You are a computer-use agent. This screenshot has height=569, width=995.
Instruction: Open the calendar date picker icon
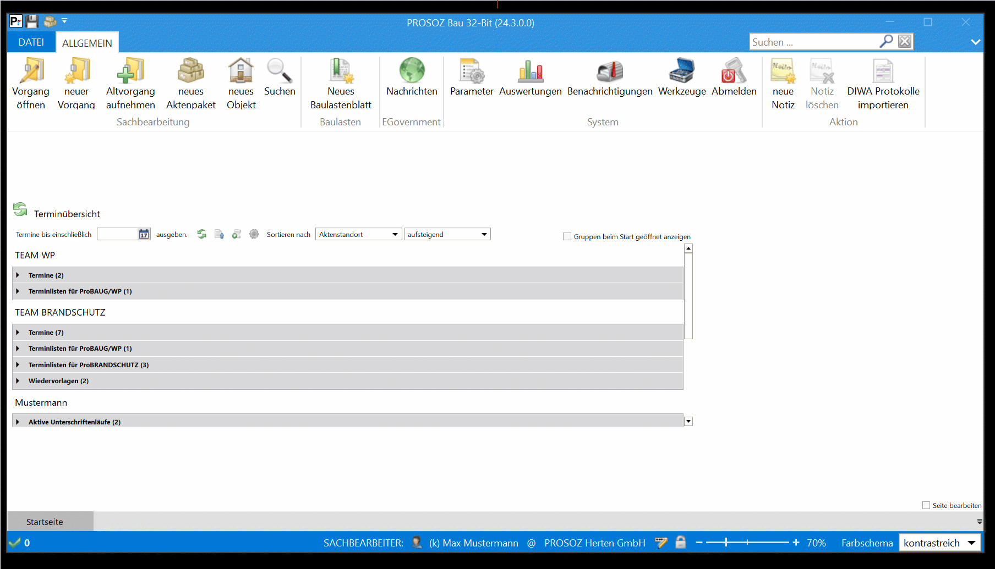[144, 234]
